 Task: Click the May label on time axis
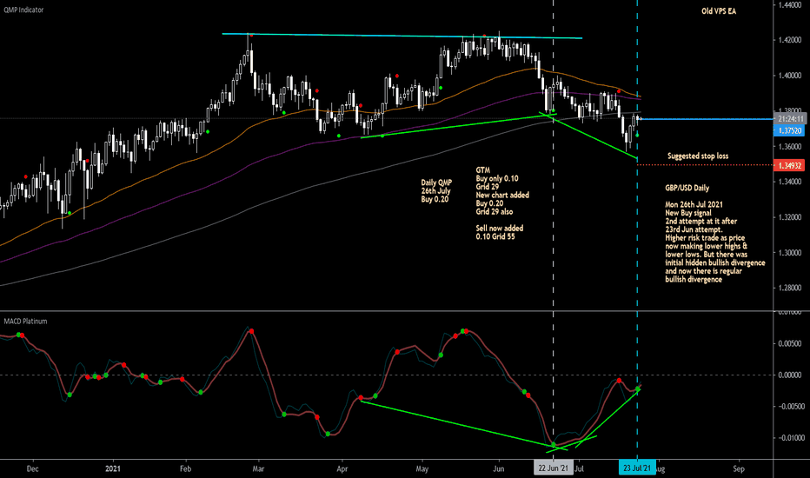tap(422, 468)
